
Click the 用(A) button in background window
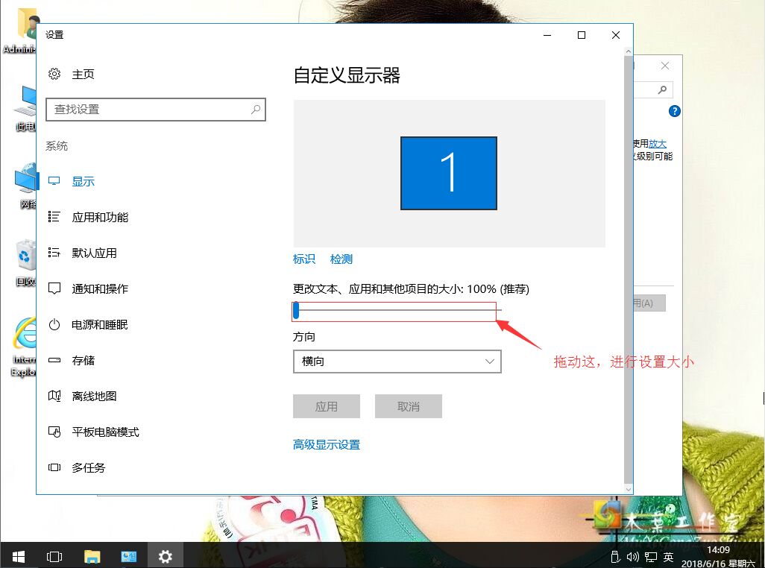649,303
